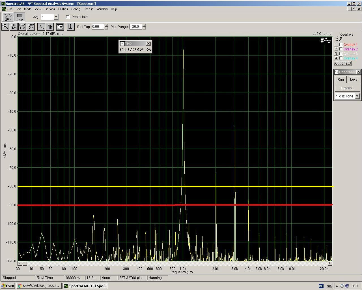362x290 pixels.
Task: Open the Avg count dropdown
Action: coord(56,17)
